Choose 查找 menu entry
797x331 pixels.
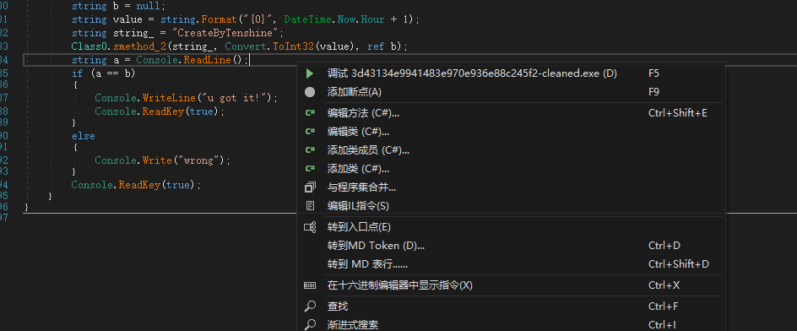coord(511,306)
